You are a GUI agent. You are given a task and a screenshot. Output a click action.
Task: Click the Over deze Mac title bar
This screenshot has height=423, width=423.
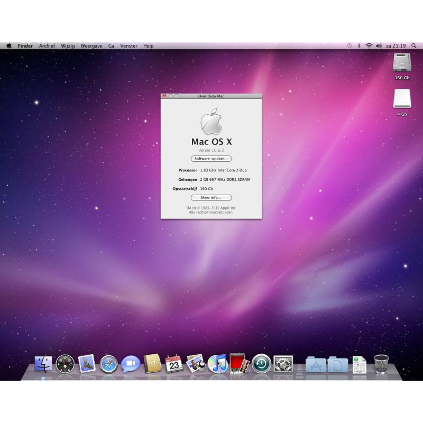point(211,96)
